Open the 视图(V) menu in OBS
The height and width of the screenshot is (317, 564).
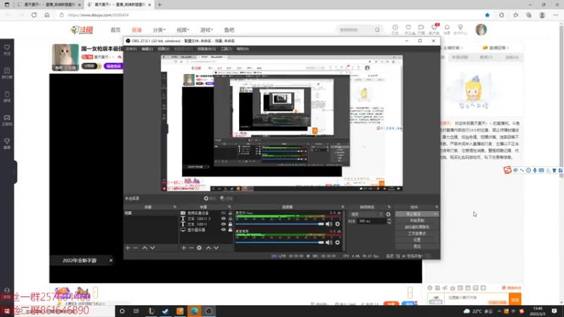[164, 49]
